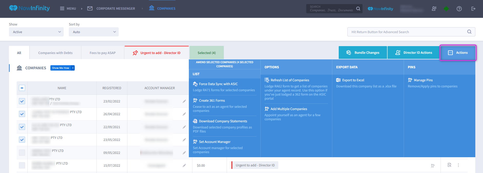Toggle the select-all checkbox in table header
The width and height of the screenshot is (483, 173).
pos(22,88)
